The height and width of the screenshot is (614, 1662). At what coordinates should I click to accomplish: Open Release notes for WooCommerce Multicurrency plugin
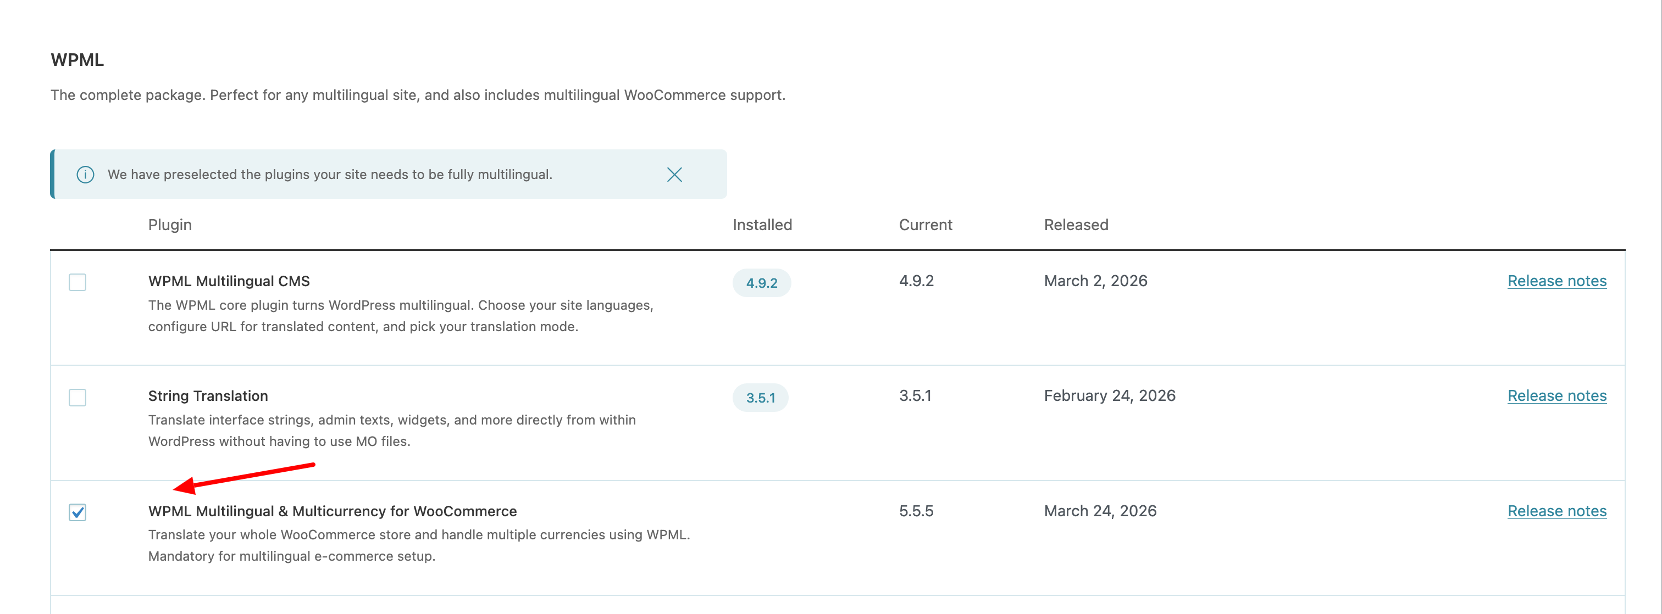click(x=1556, y=511)
